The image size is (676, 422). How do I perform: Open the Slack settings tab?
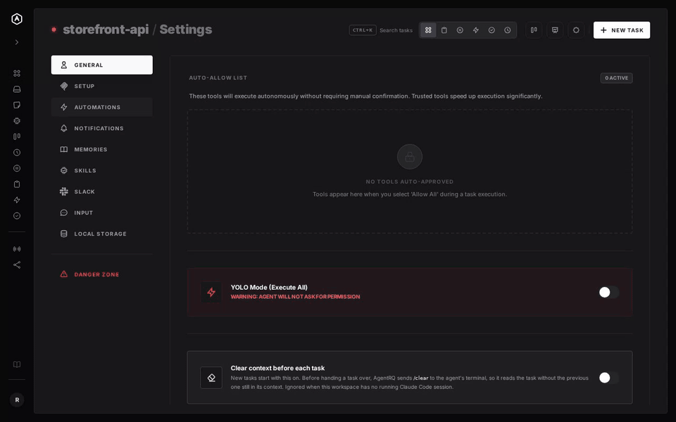tap(101, 191)
